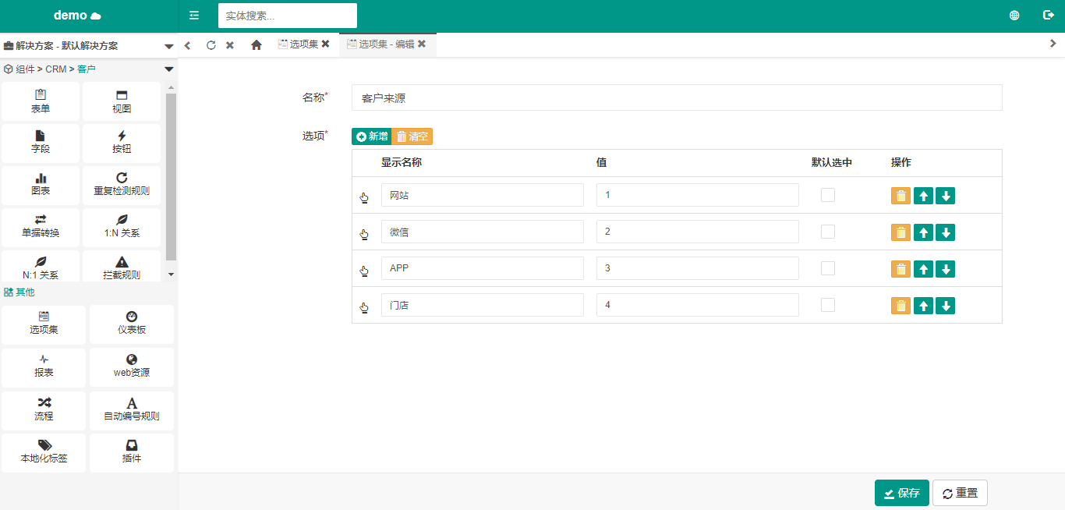Click the logout icon in header
Screen dimensions: 1065x510
1049,16
